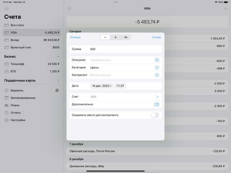Click the -150 ₽ transaction row

click(x=196, y=121)
